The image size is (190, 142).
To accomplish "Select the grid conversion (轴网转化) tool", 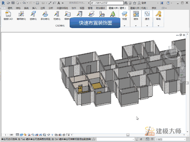I will (21, 15).
